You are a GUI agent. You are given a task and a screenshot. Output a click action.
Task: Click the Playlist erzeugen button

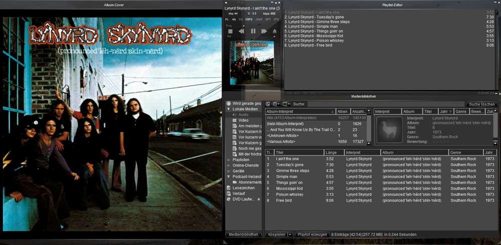(312, 234)
